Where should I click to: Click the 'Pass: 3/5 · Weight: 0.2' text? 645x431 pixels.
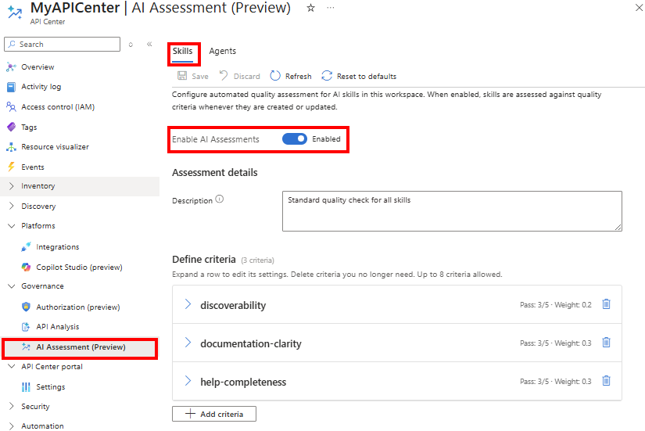point(555,304)
